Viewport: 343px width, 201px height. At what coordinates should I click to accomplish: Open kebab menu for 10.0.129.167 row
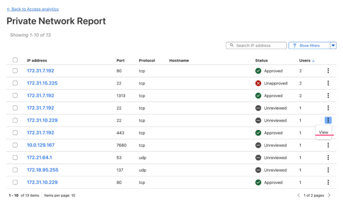(328, 145)
